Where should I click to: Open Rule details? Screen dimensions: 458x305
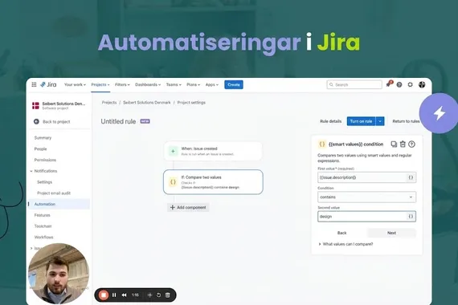[331, 121]
